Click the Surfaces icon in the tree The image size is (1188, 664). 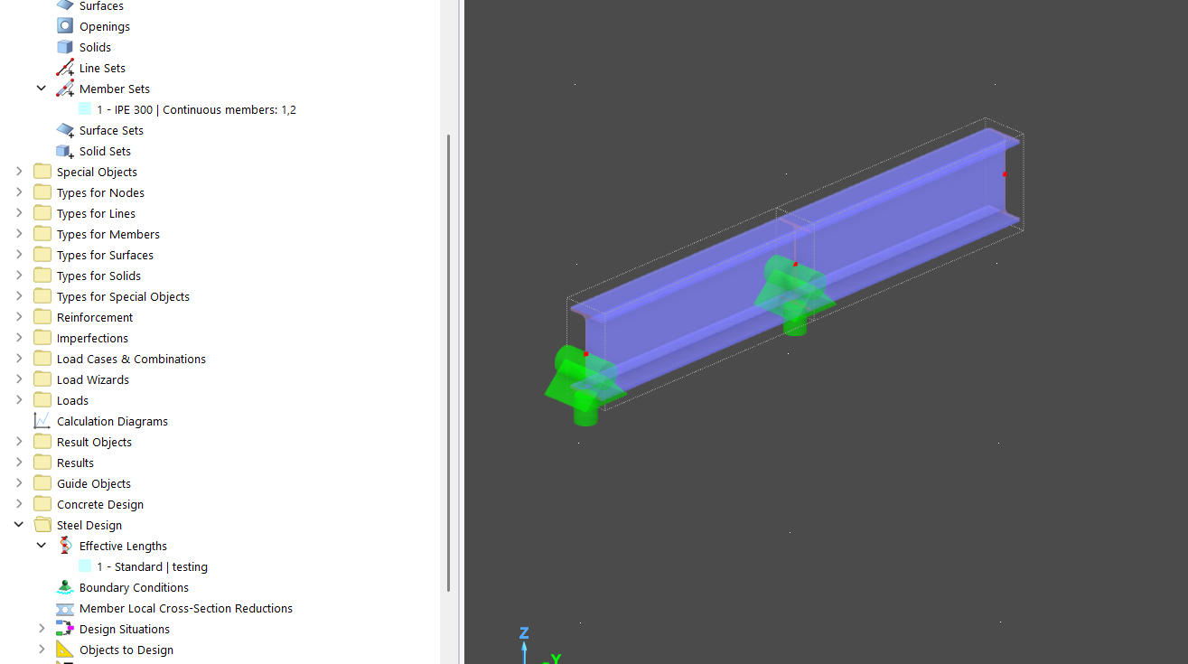(x=65, y=5)
